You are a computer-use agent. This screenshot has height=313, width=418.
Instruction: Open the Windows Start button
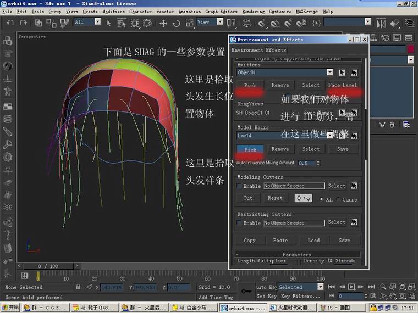point(10,308)
